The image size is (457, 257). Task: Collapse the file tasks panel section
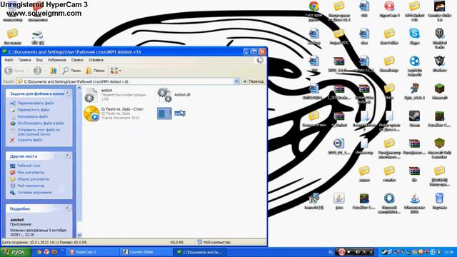[67, 94]
